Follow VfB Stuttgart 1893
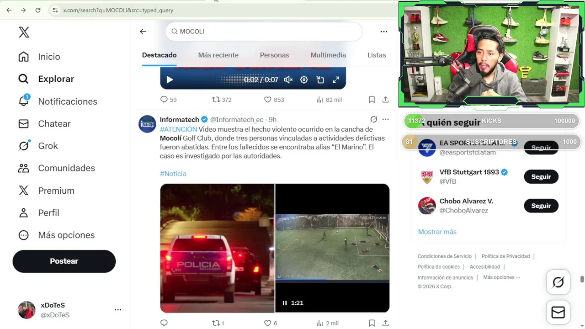585x329 pixels. pyautogui.click(x=541, y=177)
